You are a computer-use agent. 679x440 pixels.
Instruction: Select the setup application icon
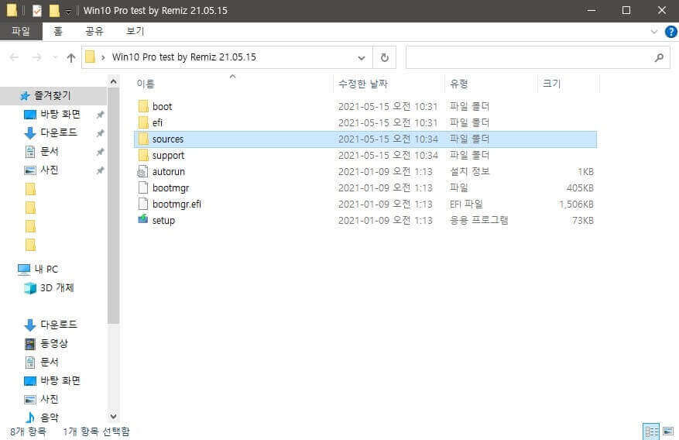click(143, 219)
